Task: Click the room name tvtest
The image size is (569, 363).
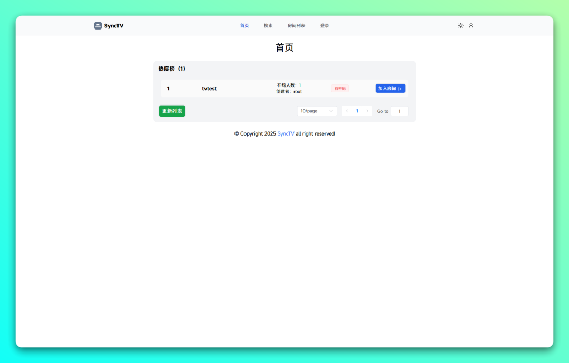Action: pyautogui.click(x=209, y=88)
